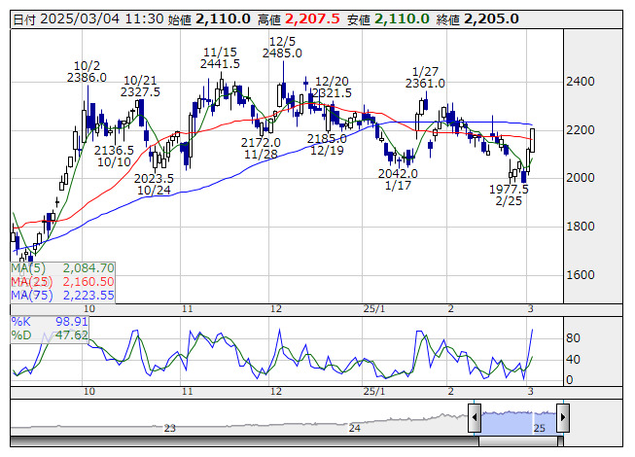The width and height of the screenshot is (635, 457).
Task: Click the year 23 marker in the navigator
Action: [x=169, y=428]
